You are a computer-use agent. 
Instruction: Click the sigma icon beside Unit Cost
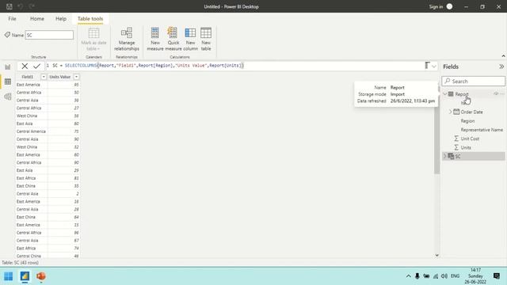[x=456, y=139]
